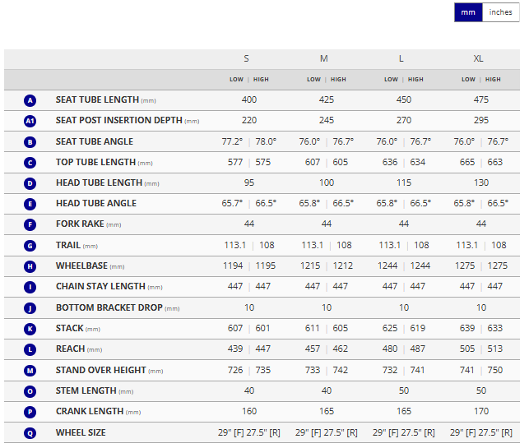Screen dimensions: 529x448
Task: Click the K badge for Stack
Action: click(30, 329)
